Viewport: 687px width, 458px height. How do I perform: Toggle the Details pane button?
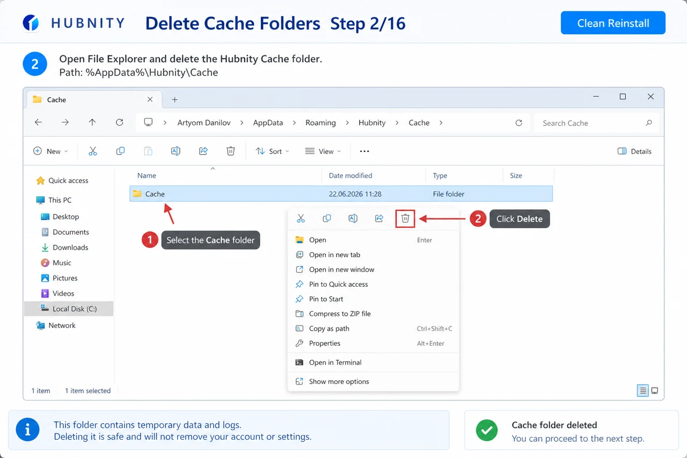click(x=635, y=151)
